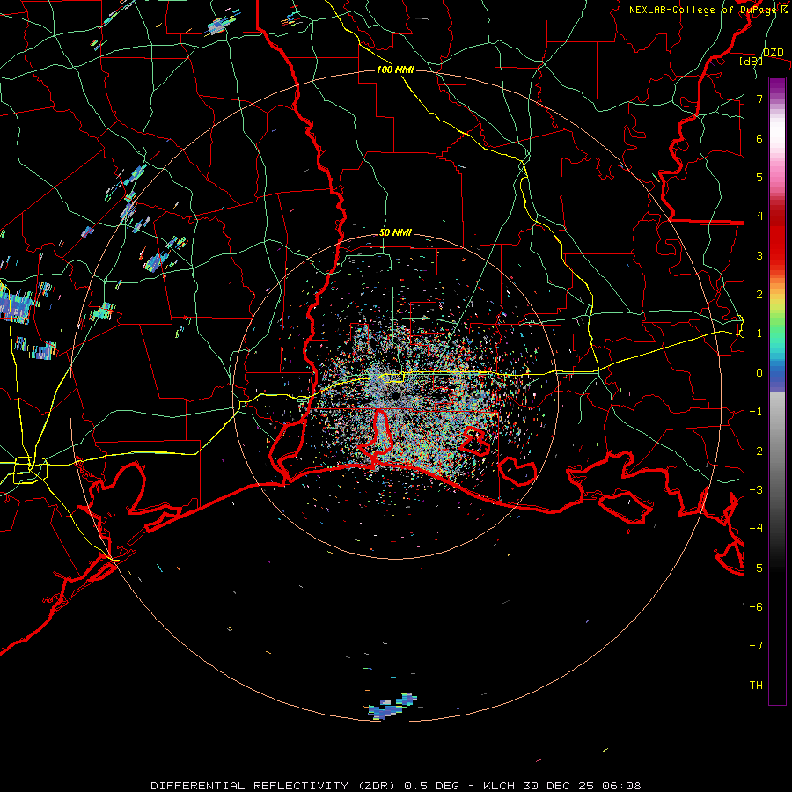
Task: Click the 50 NMI range ring label
Action: point(395,233)
